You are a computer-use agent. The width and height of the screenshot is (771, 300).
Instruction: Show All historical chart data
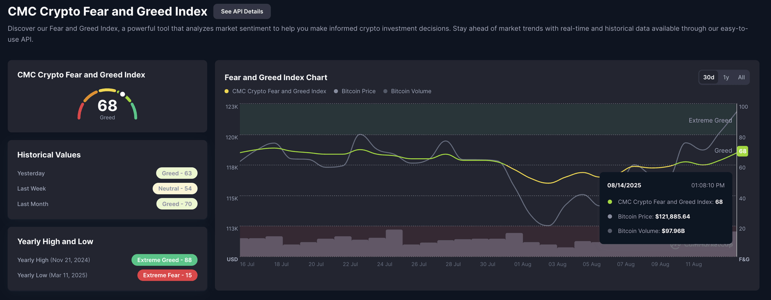[741, 77]
